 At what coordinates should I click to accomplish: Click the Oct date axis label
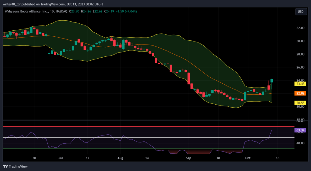[x=248, y=158]
